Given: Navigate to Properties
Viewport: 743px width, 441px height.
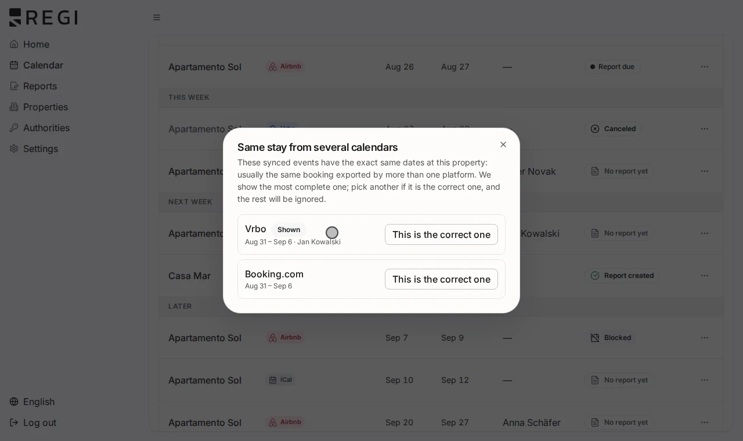Looking at the screenshot, I should pos(45,107).
